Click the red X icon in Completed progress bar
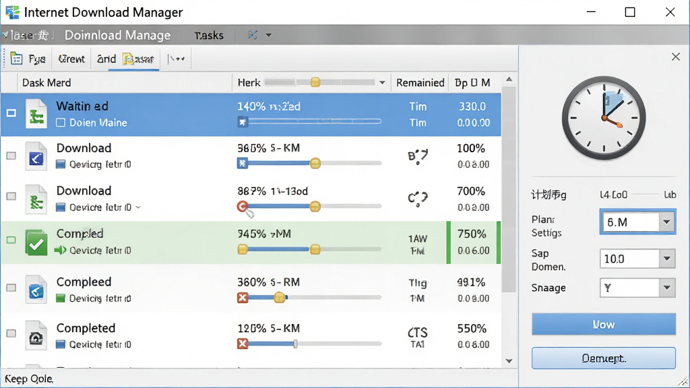 (243, 344)
